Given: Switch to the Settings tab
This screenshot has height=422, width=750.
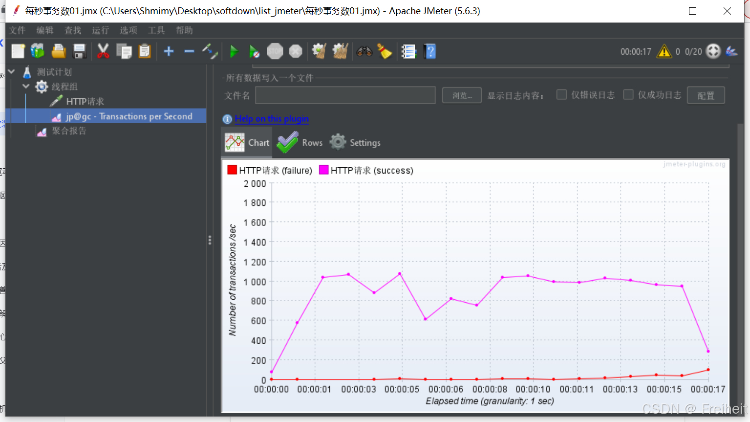Looking at the screenshot, I should tap(355, 142).
